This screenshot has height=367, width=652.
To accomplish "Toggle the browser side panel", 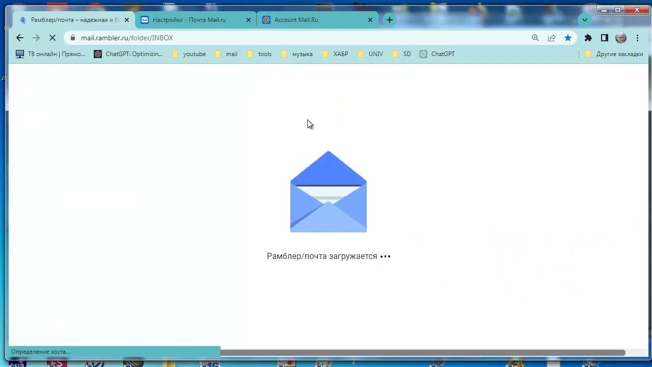I will [x=605, y=38].
